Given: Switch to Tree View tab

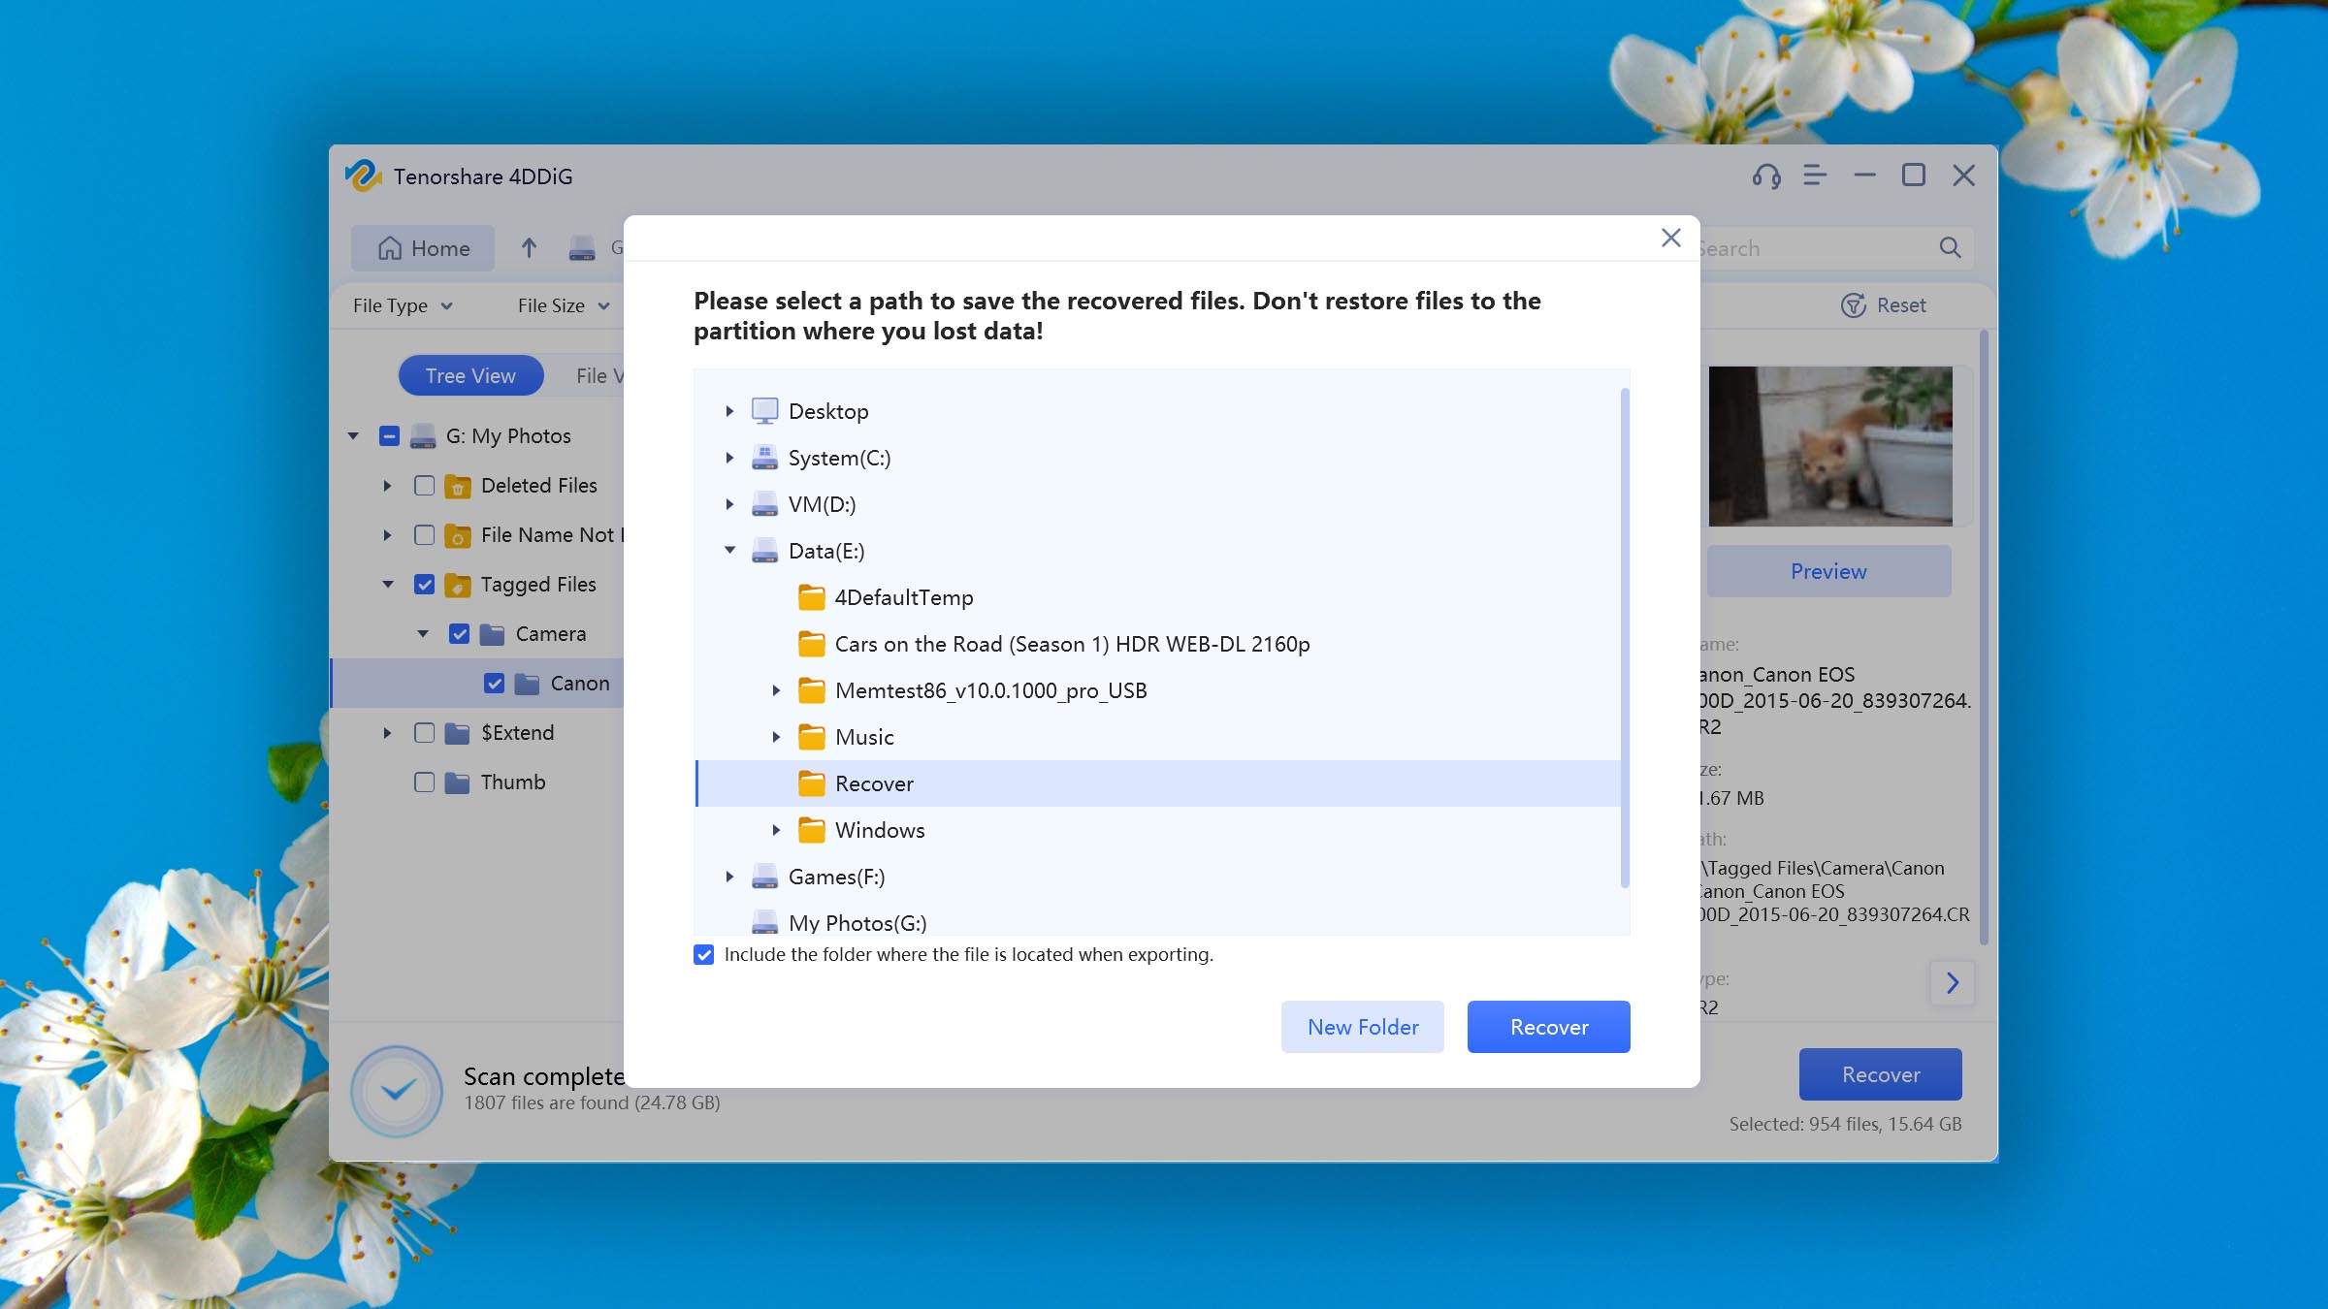Looking at the screenshot, I should point(470,376).
